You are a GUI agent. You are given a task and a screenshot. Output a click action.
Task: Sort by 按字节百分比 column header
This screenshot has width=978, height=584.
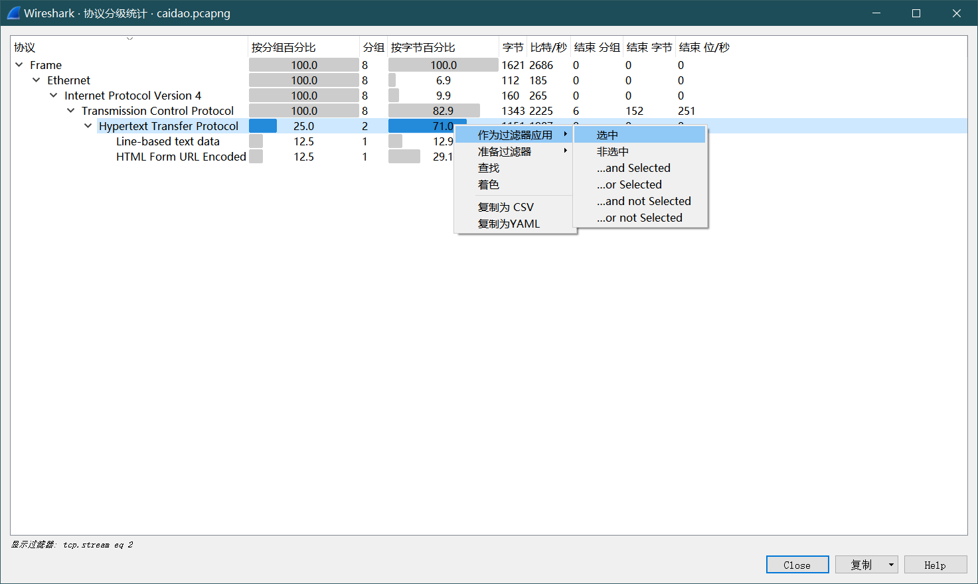(444, 48)
